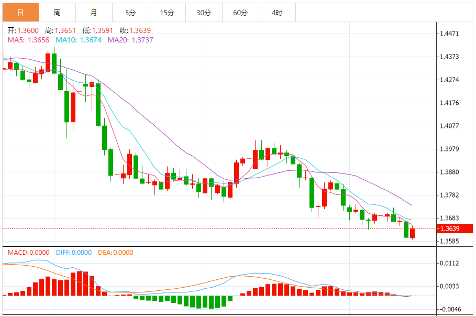The image size is (476, 316).
Task: Select the 日 daily timeframe tab
Action: point(20,13)
